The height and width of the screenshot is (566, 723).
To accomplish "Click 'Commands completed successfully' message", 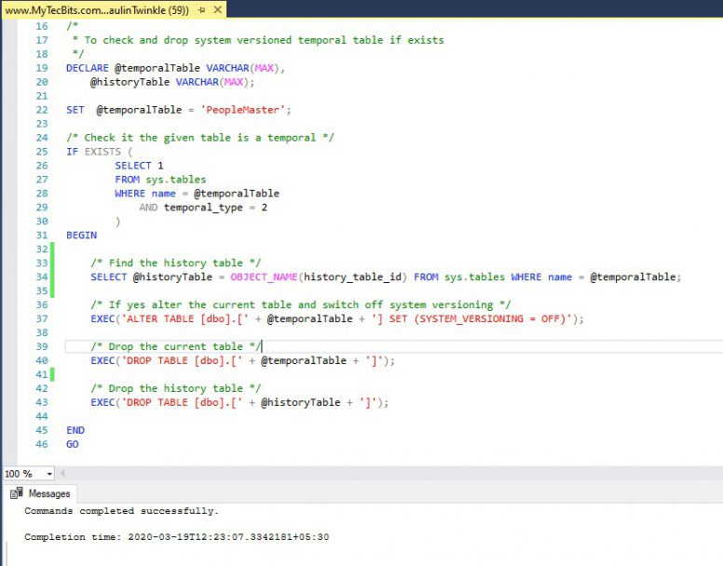I will point(121,511).
